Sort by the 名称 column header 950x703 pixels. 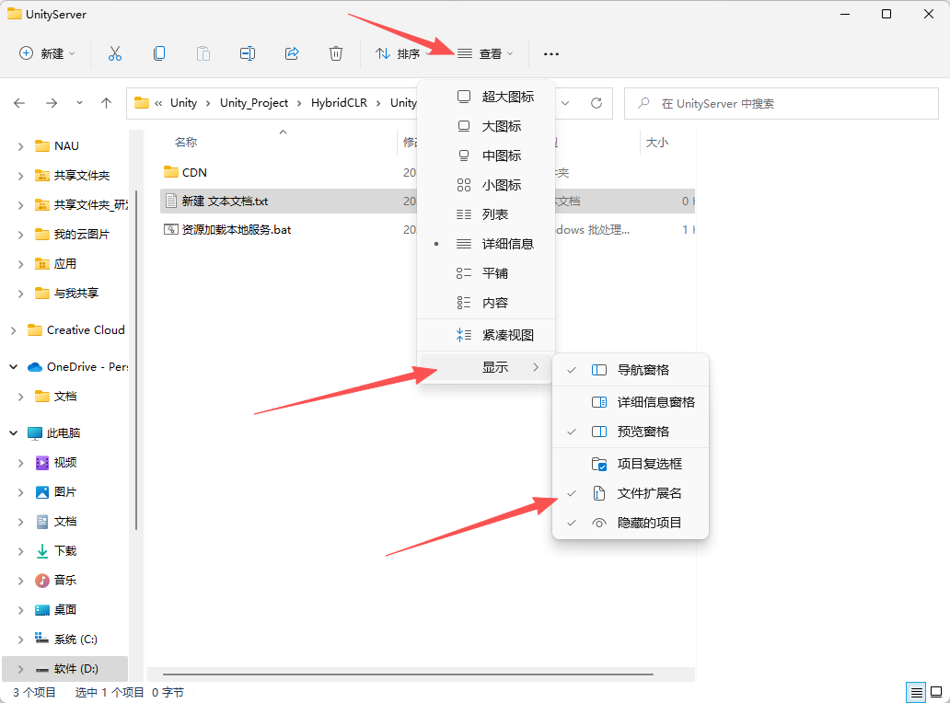point(185,143)
